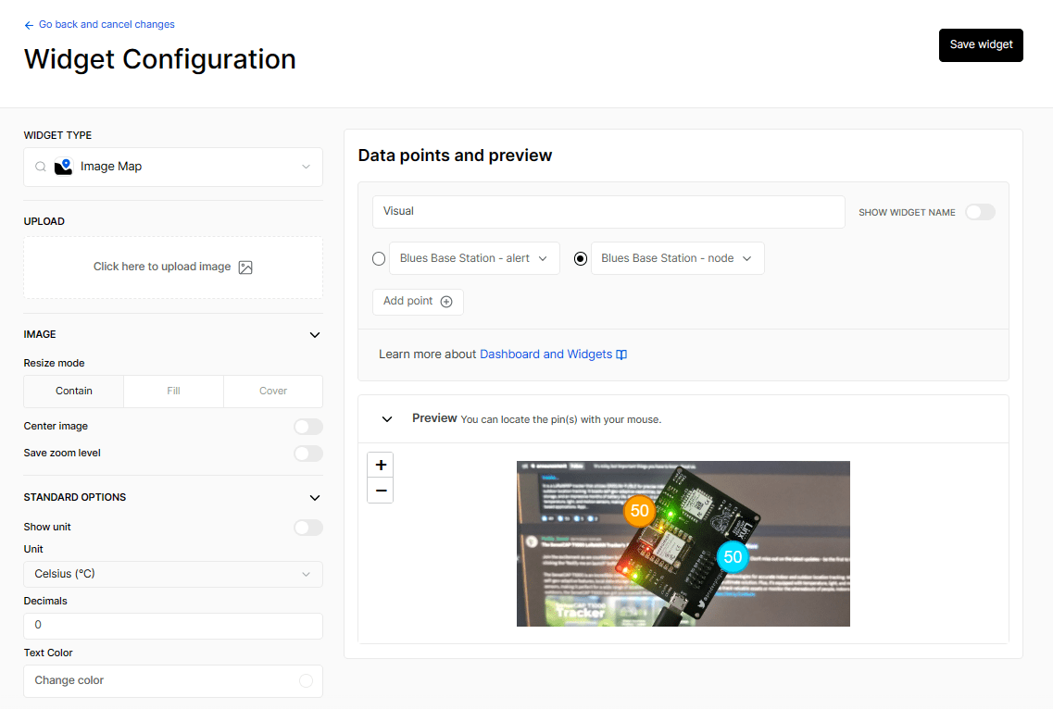Collapse the IMAGE section chevron

tap(314, 334)
